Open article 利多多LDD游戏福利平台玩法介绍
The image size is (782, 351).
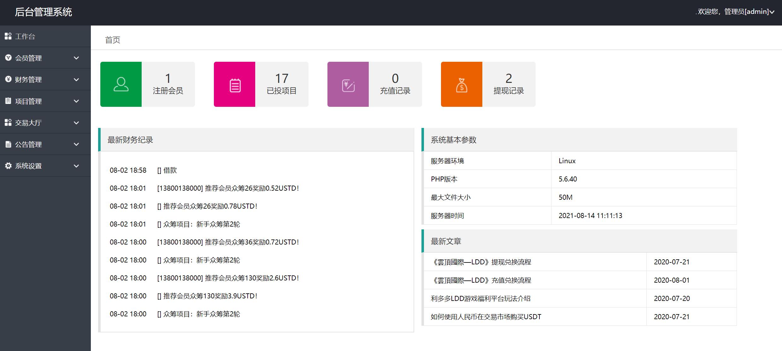pos(480,298)
